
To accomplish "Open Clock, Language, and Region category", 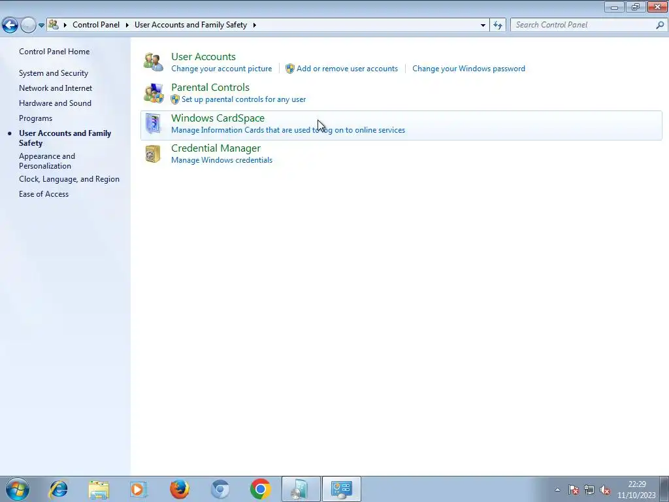I will pos(69,179).
